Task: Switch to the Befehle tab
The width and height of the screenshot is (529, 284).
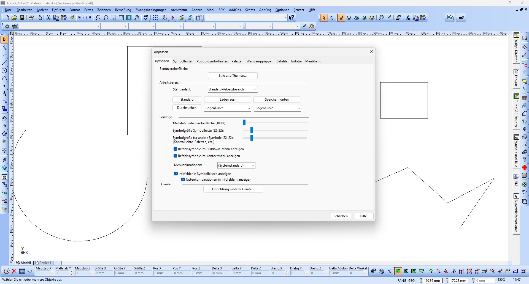Action: [282, 61]
